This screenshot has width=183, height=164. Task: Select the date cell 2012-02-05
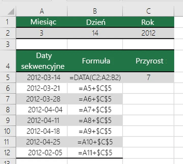[42, 153]
